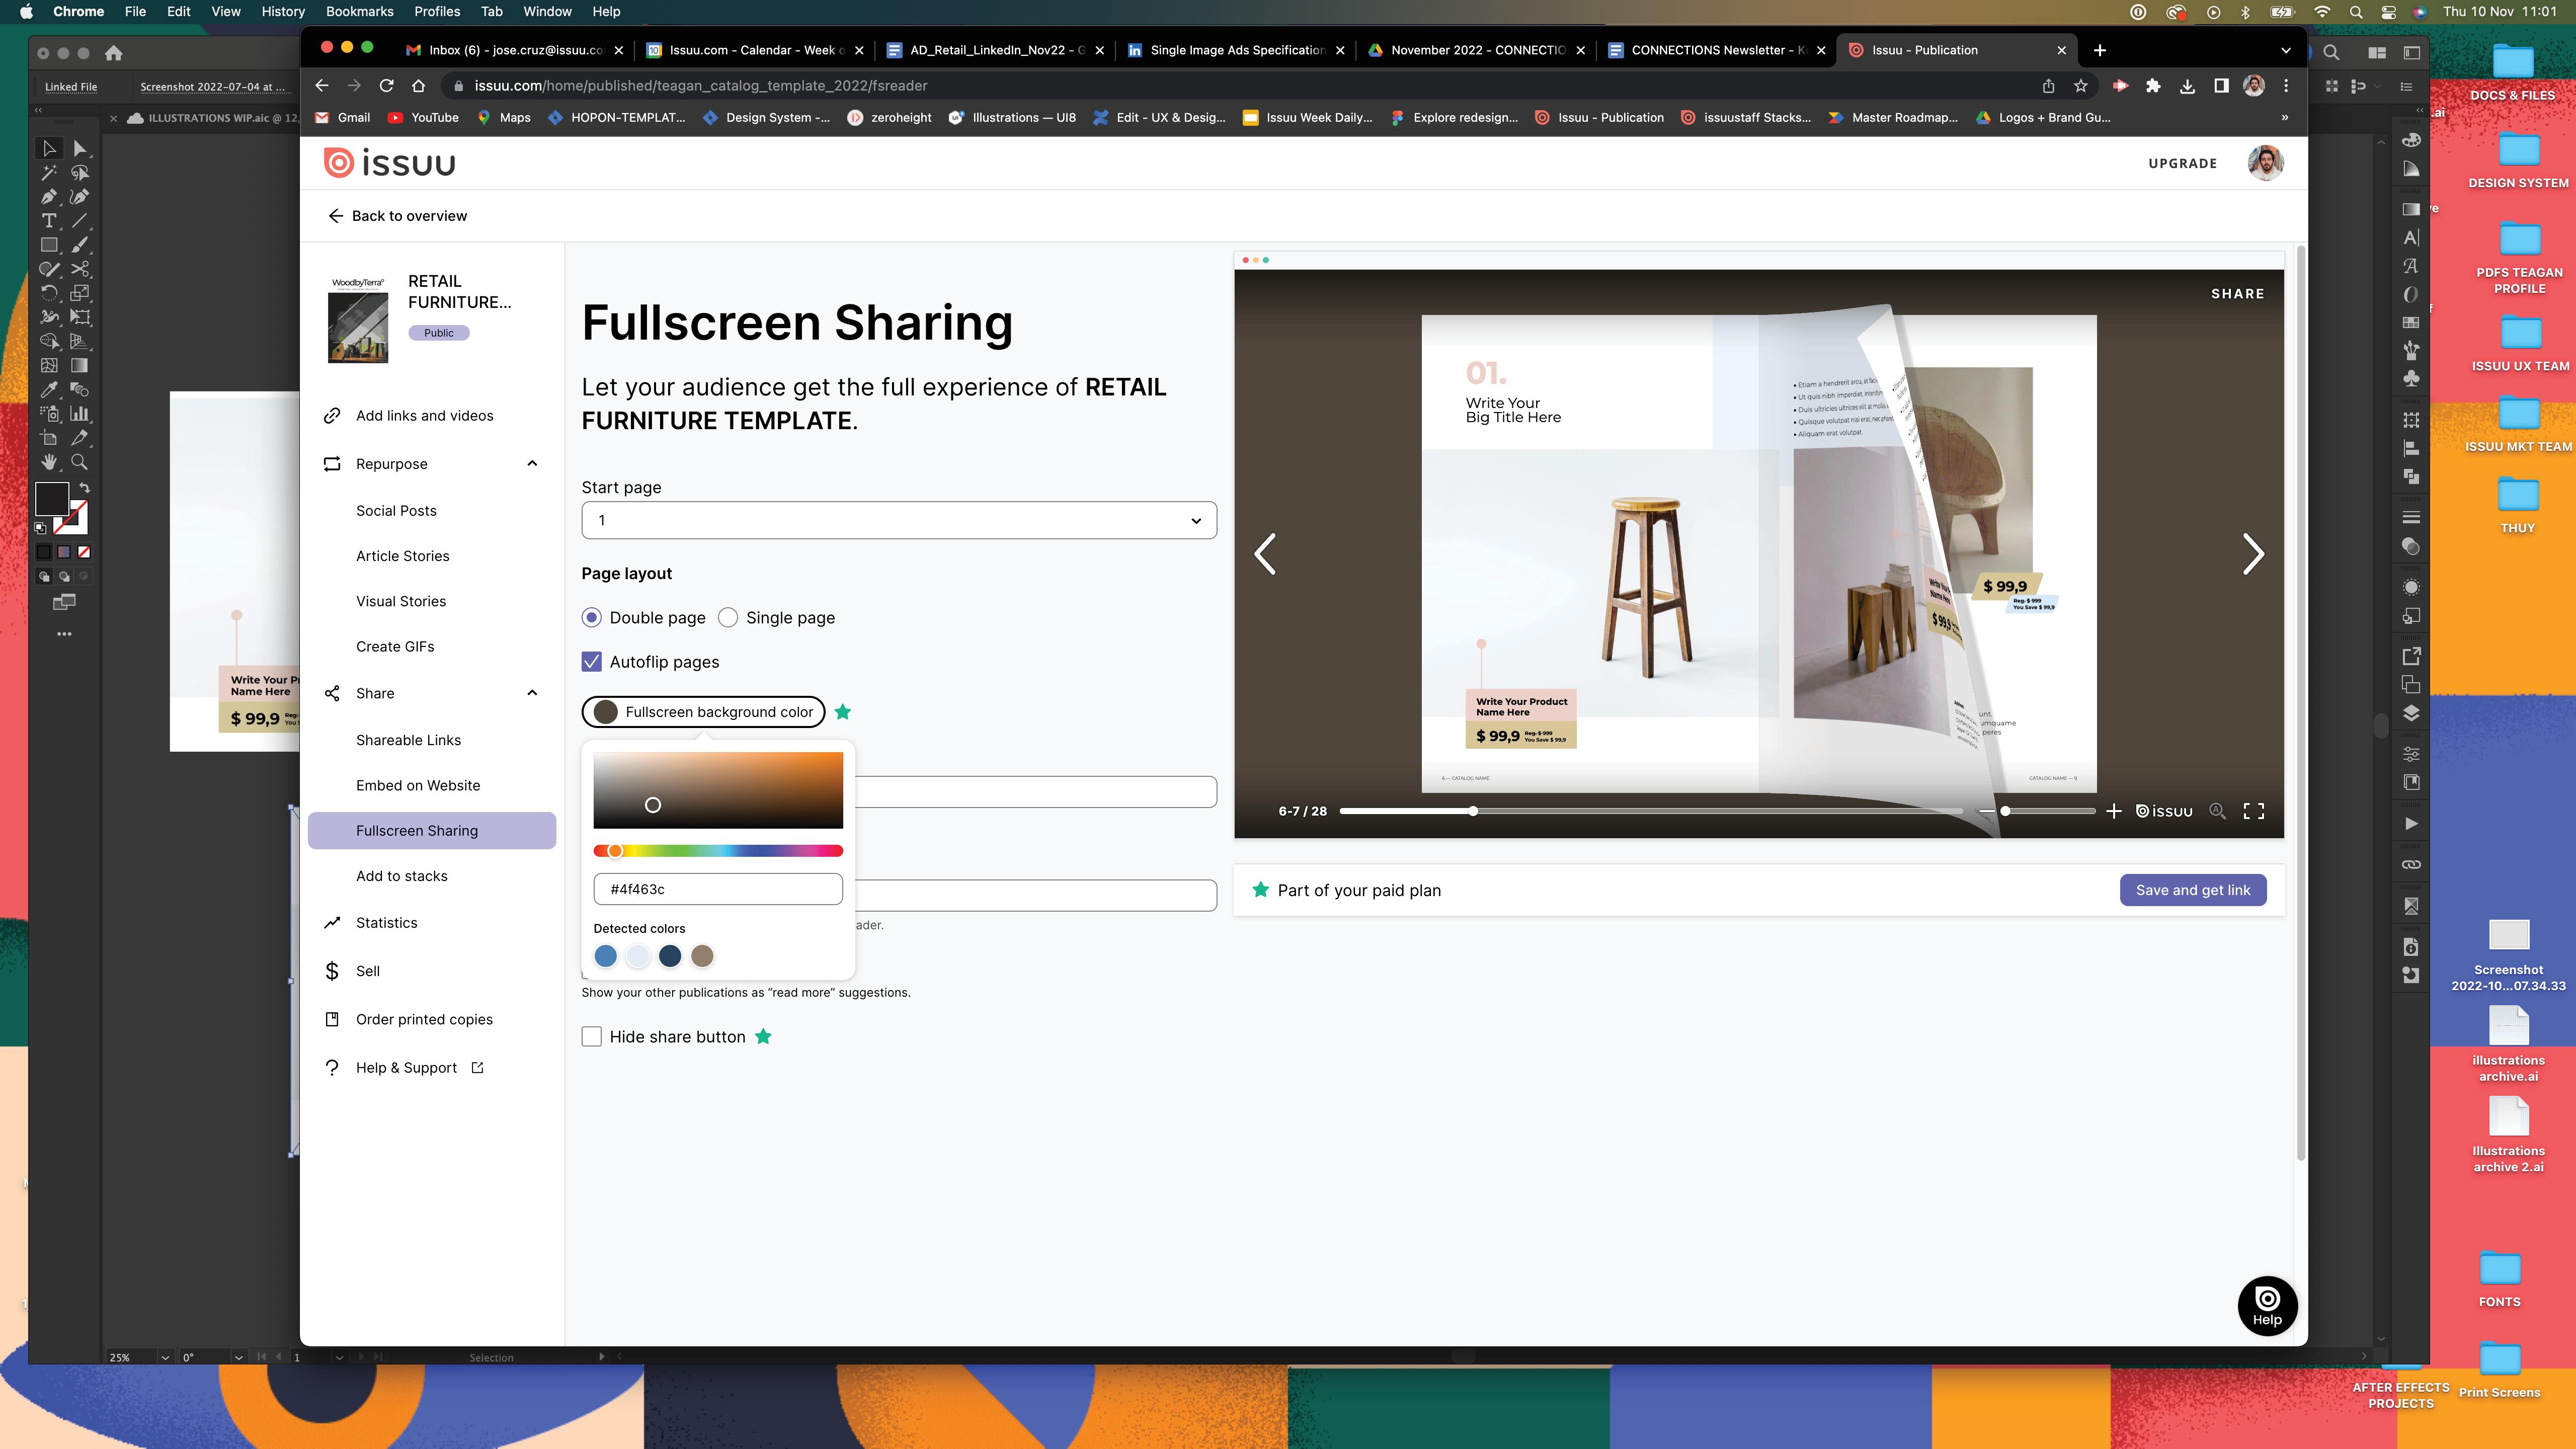Image resolution: width=2576 pixels, height=1449 pixels.
Task: Enter fullscreen mode in the reader preview
Action: coord(2254,811)
